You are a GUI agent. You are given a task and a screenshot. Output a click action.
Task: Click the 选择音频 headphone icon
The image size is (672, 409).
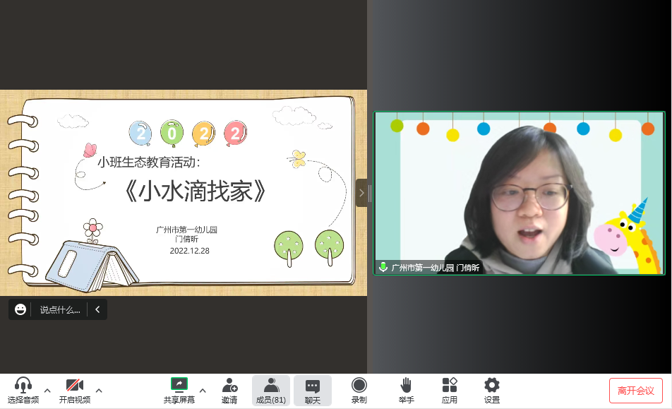(23, 386)
